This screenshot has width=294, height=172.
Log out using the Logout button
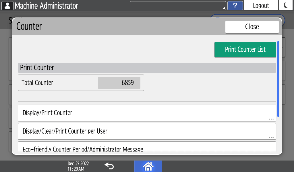tap(261, 5)
